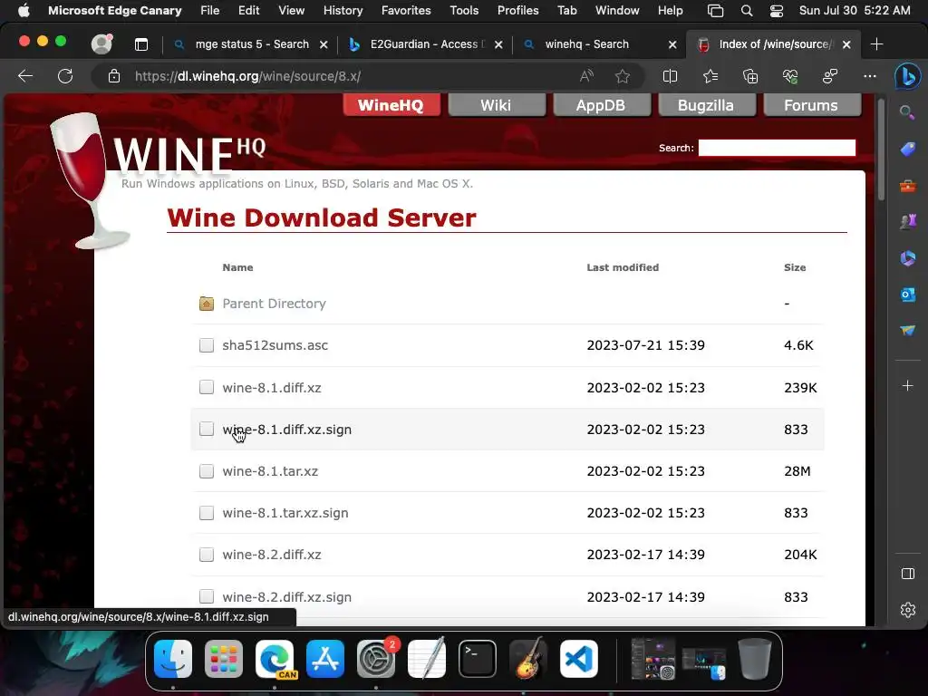This screenshot has width=928, height=696.
Task: Open macOS Control Center in menu bar
Action: 777,11
